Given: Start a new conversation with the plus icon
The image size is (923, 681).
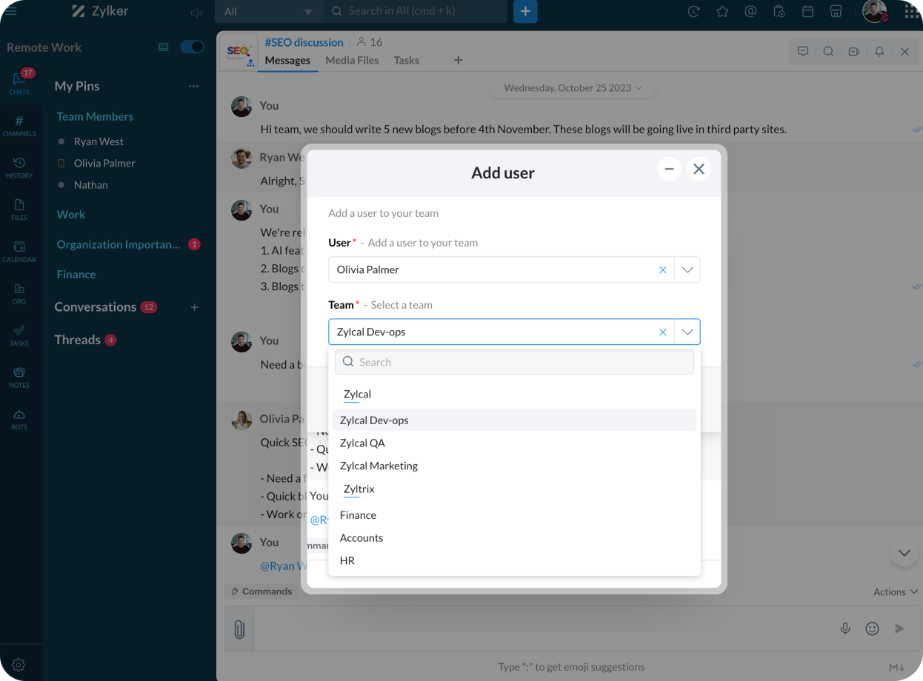Looking at the screenshot, I should coord(195,307).
